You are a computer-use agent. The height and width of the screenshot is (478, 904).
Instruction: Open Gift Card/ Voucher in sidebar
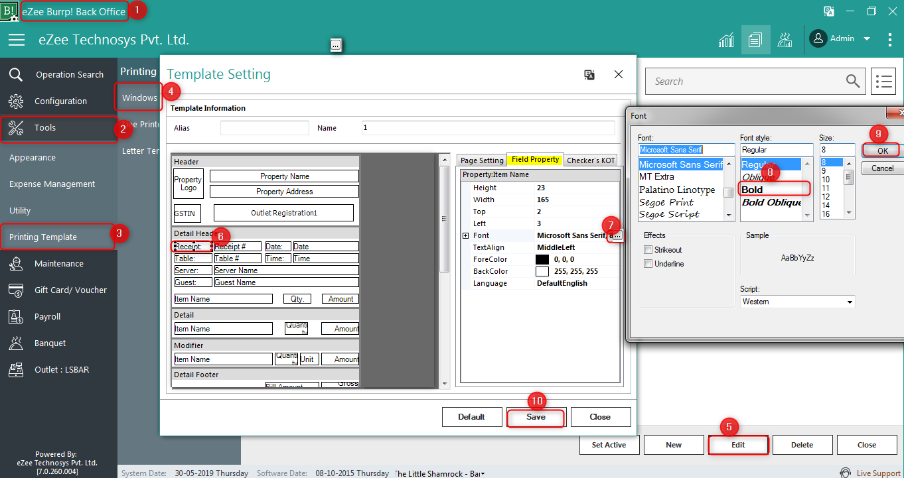point(59,290)
